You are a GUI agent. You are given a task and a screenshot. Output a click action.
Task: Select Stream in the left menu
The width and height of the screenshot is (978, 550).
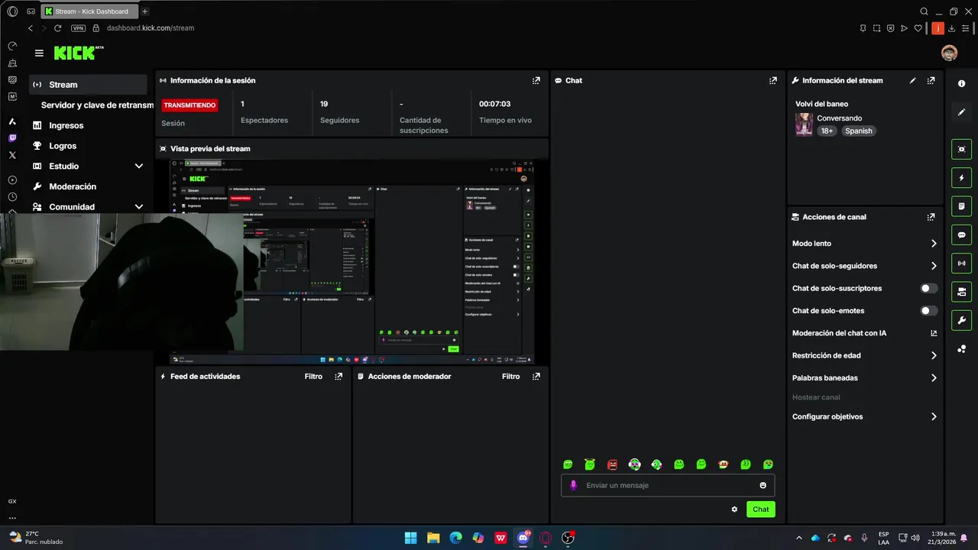pyautogui.click(x=88, y=85)
